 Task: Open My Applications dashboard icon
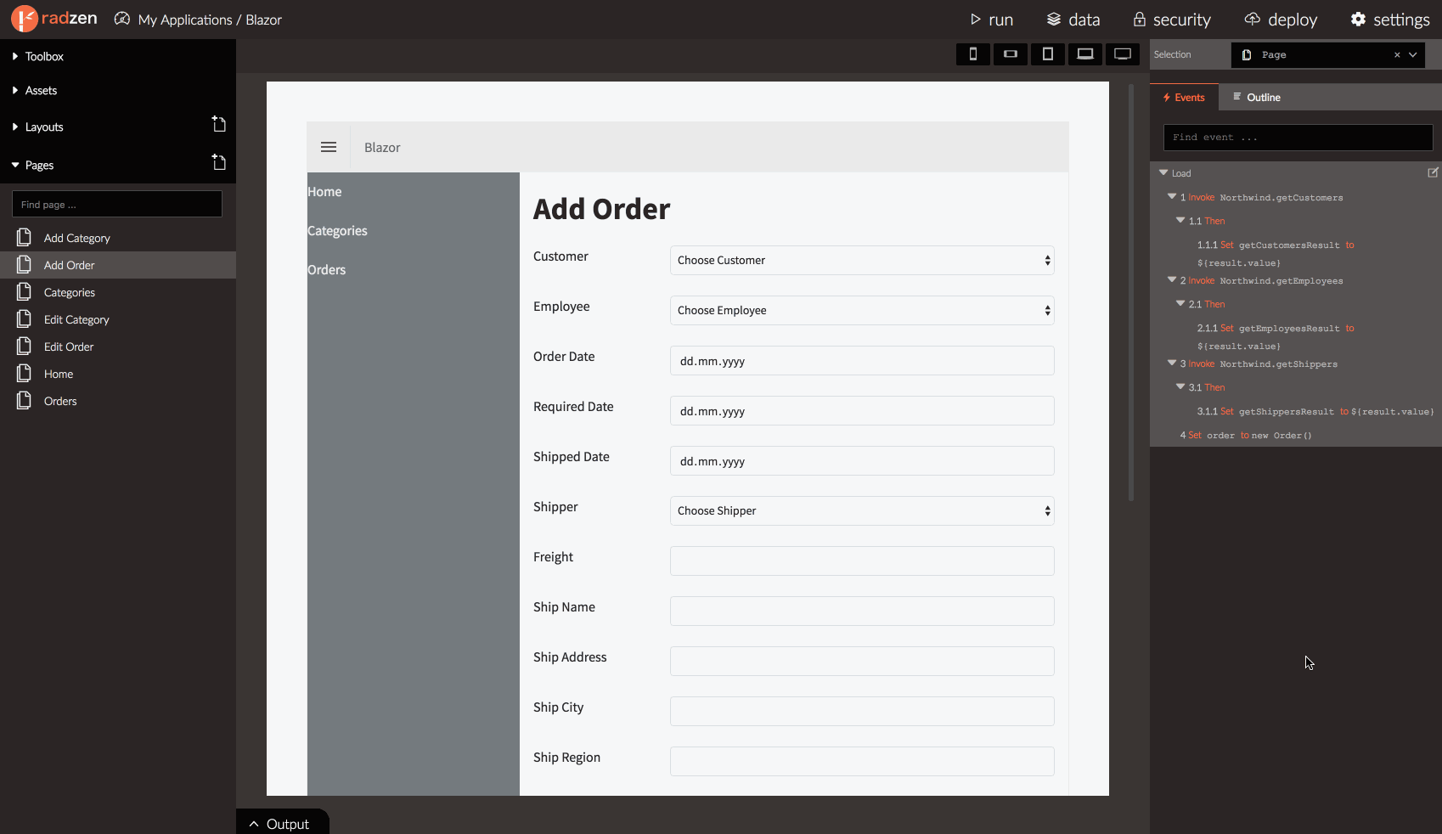pos(122,19)
